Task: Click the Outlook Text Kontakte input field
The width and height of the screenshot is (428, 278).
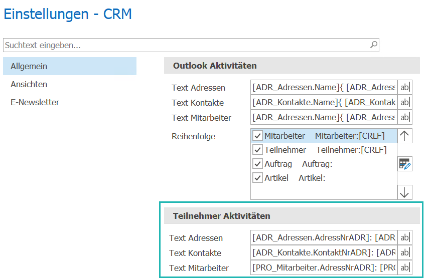Action: [324, 102]
